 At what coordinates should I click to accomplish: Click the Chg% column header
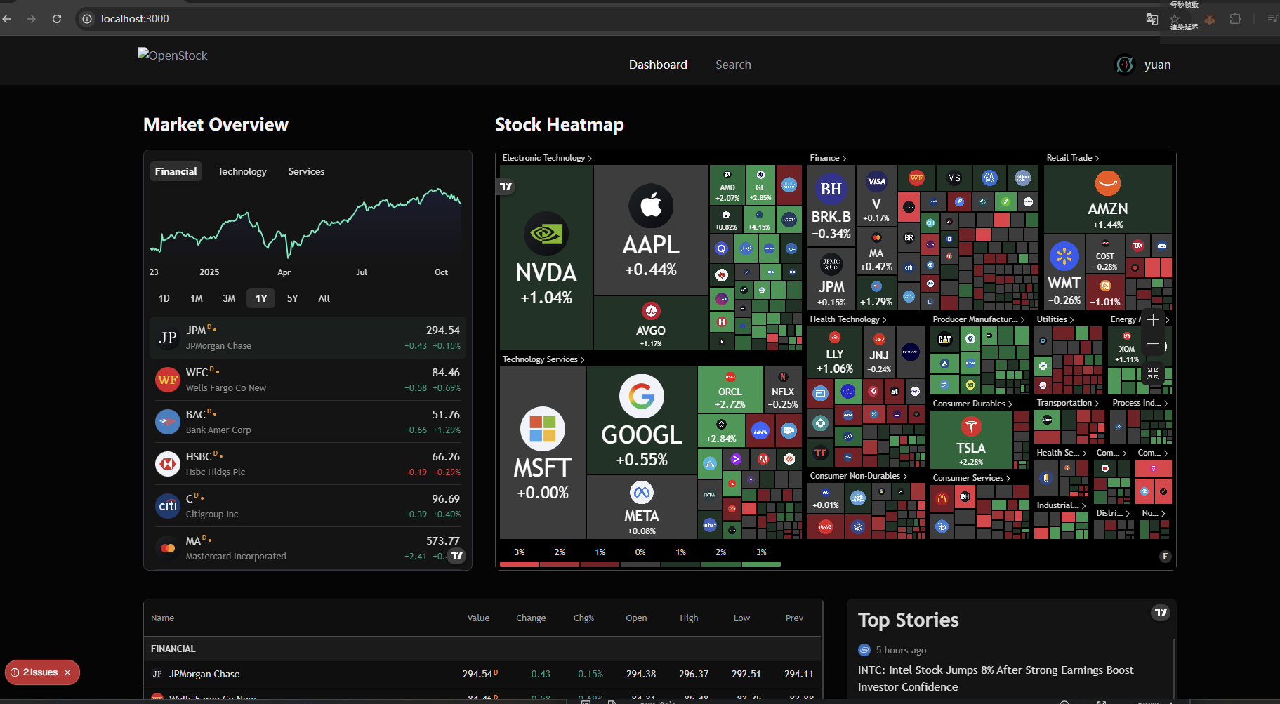click(x=583, y=618)
